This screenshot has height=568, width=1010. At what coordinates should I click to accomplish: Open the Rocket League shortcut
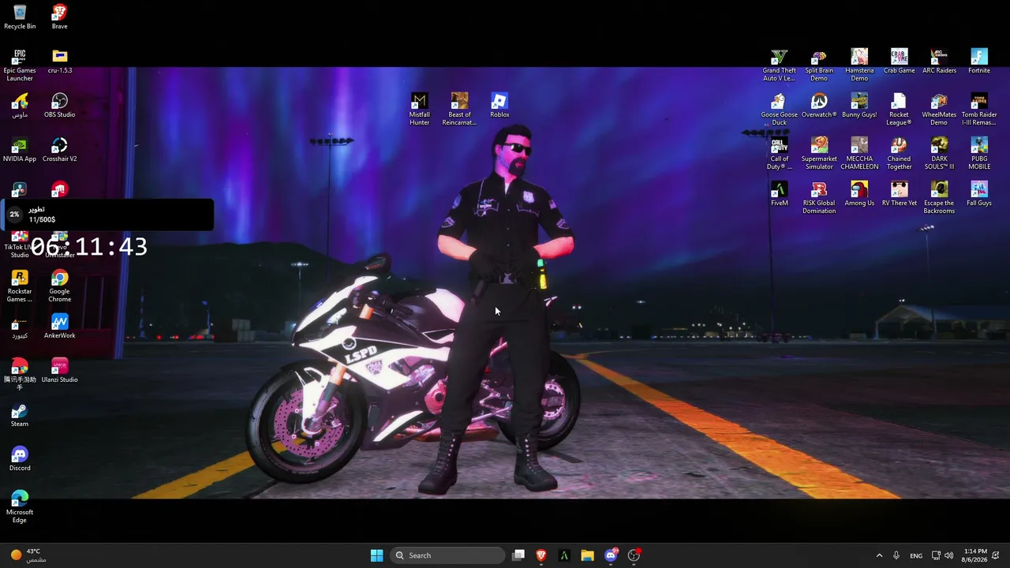899,109
